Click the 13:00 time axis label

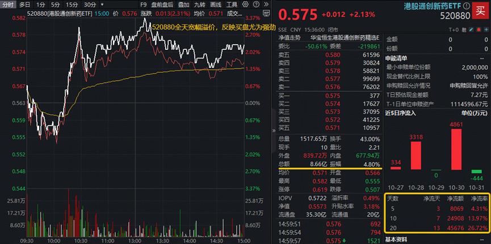135,241
